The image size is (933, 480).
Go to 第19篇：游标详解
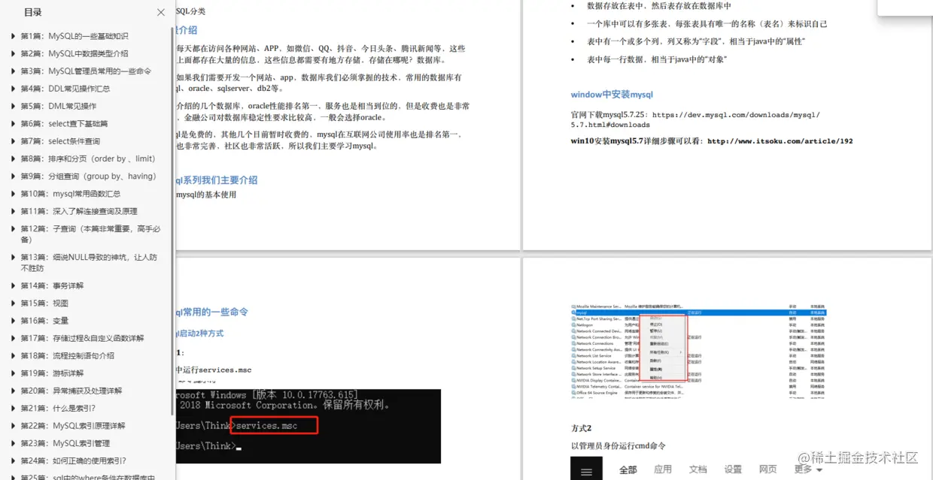pyautogui.click(x=52, y=373)
